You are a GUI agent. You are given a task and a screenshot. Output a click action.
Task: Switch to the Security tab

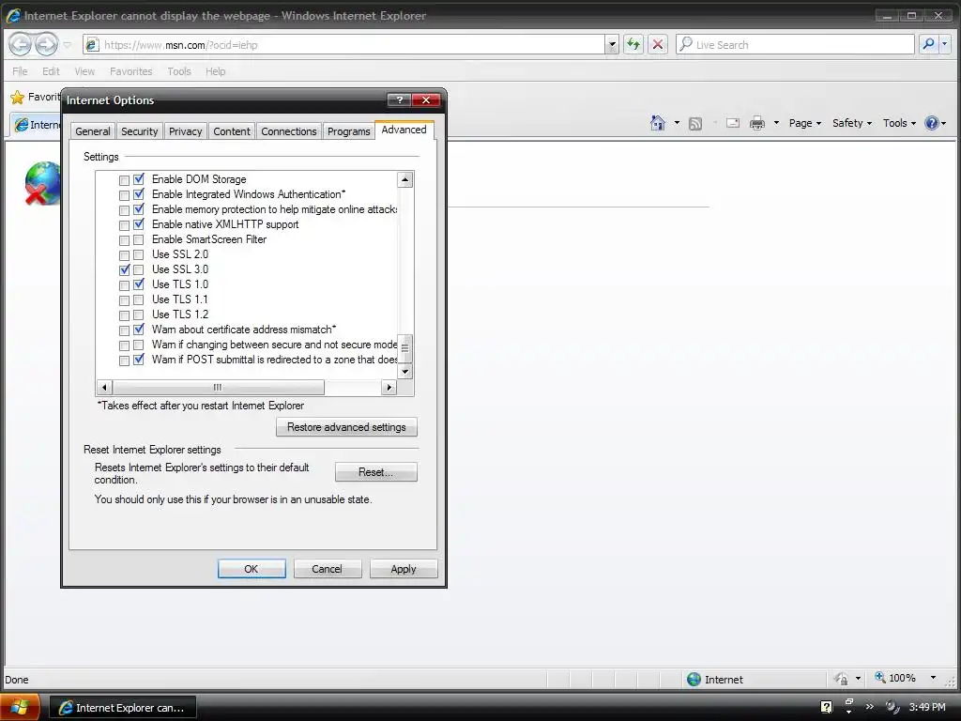coord(139,131)
